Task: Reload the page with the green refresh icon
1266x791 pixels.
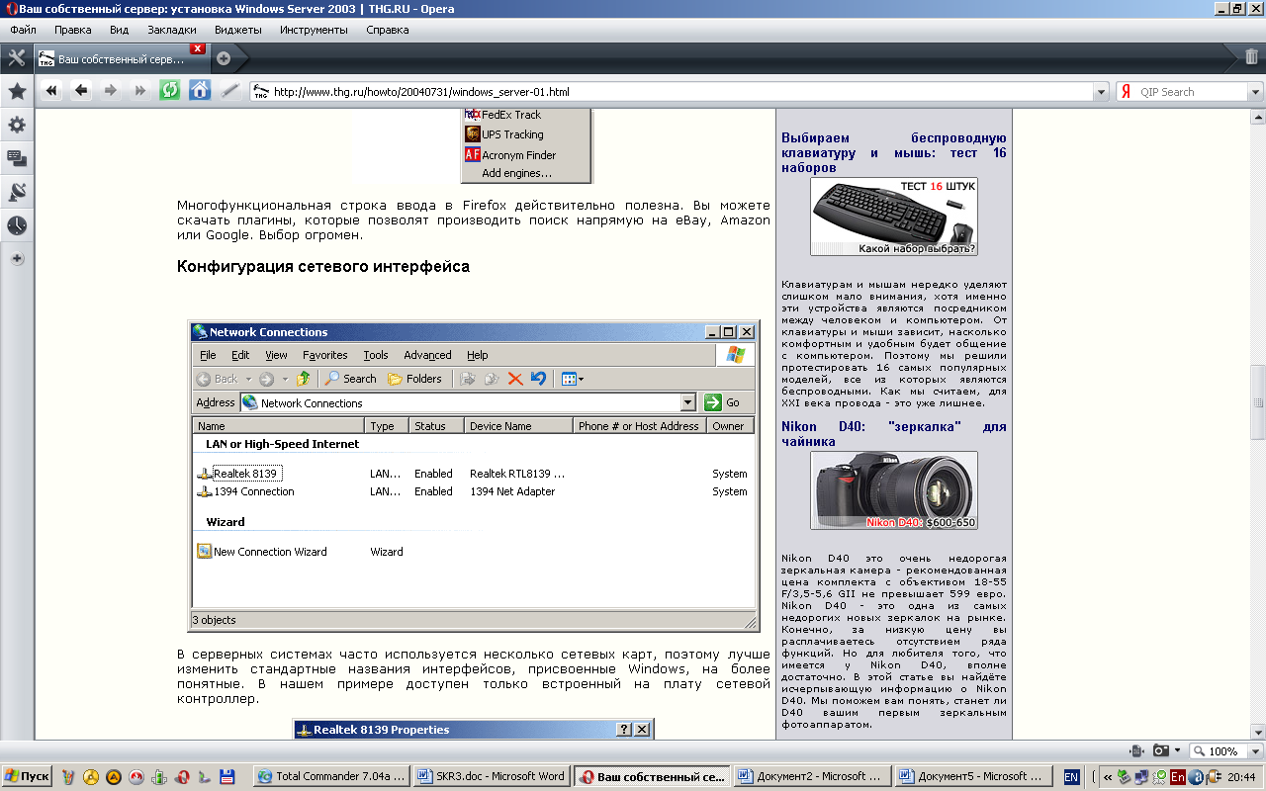Action: coord(170,91)
